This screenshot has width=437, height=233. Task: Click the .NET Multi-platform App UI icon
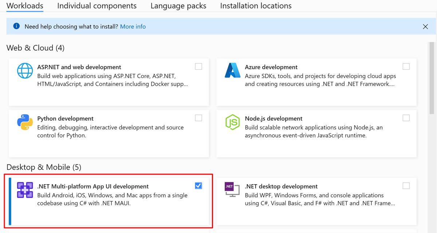[25, 190]
